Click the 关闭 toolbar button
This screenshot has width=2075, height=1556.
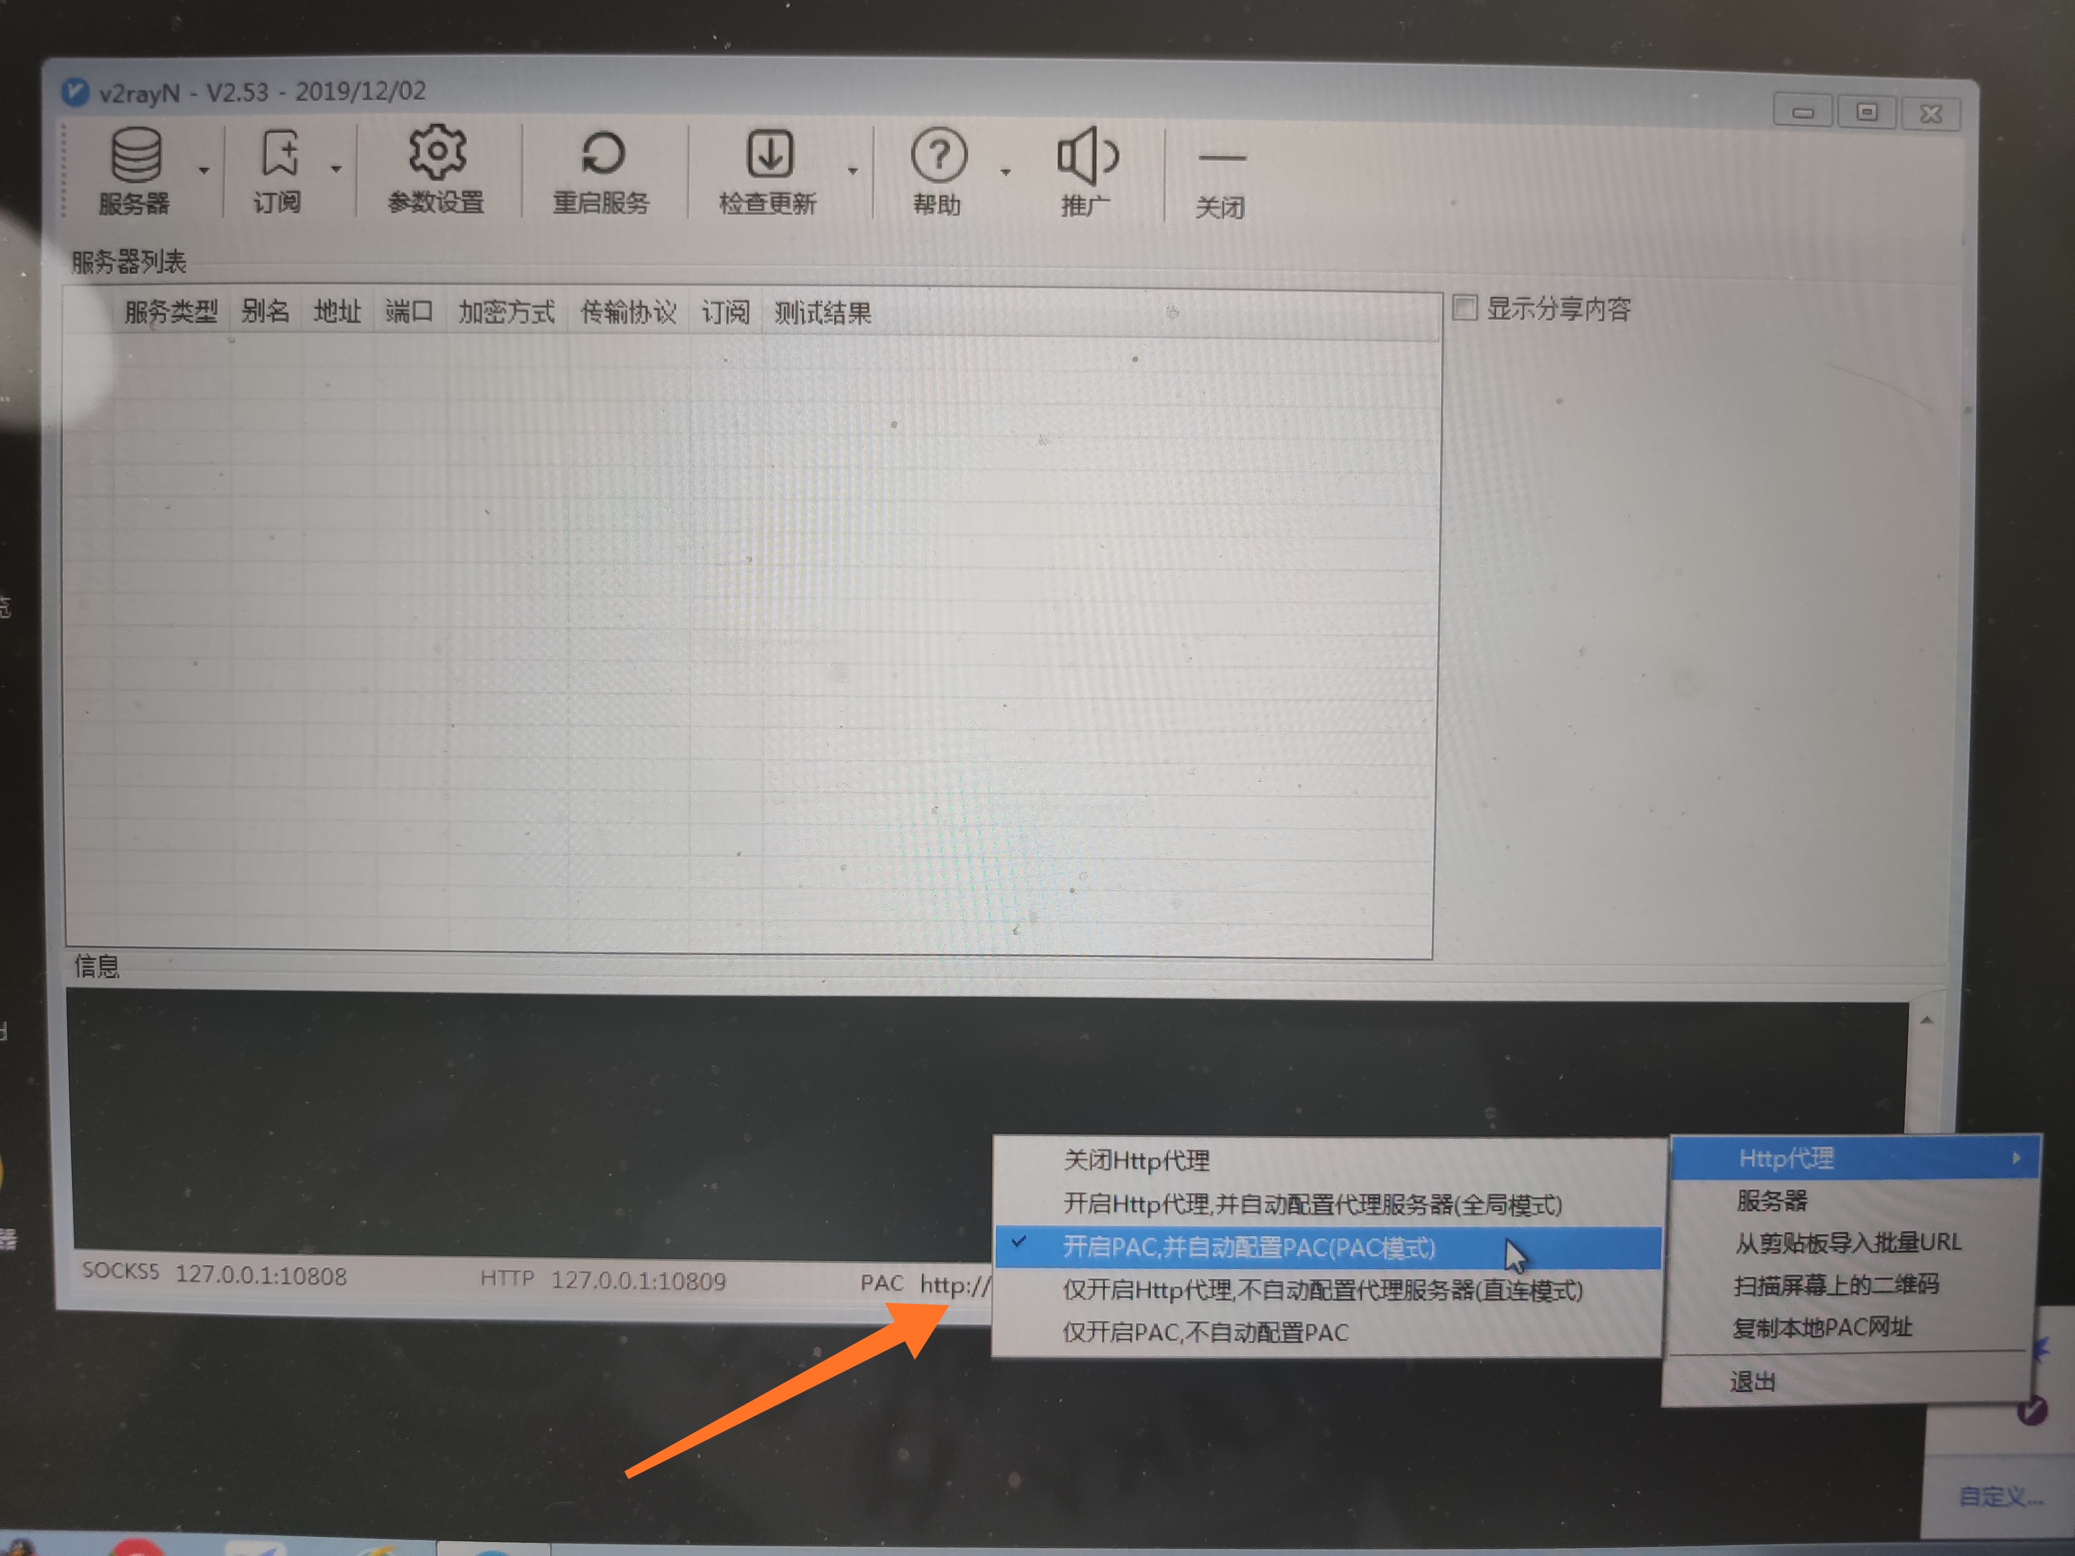pyautogui.click(x=1221, y=184)
